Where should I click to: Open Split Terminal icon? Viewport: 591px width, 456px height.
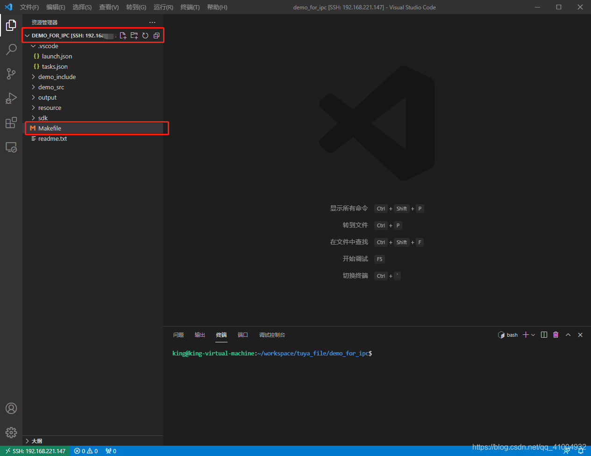click(544, 334)
